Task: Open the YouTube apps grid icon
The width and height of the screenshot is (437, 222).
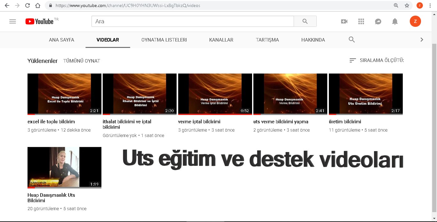Action: pyautogui.click(x=361, y=21)
